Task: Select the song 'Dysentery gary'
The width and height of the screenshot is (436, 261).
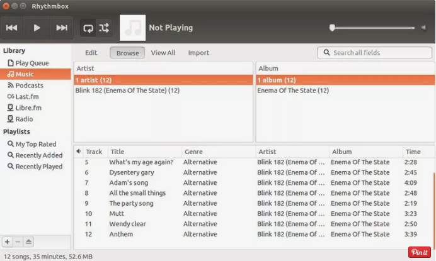Action: (x=253, y=172)
